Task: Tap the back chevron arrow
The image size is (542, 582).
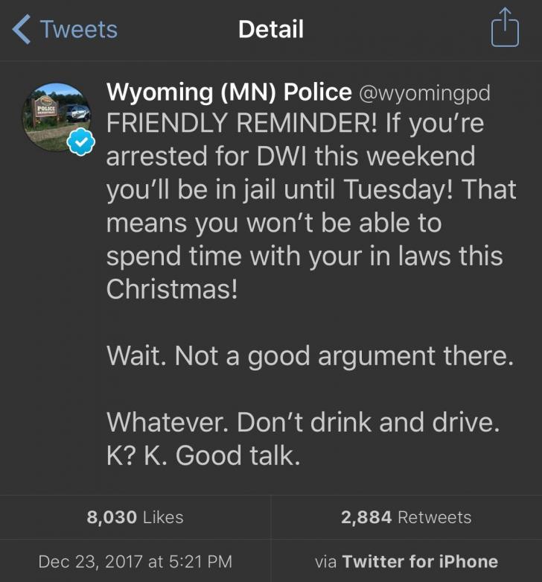Action: 22,30
